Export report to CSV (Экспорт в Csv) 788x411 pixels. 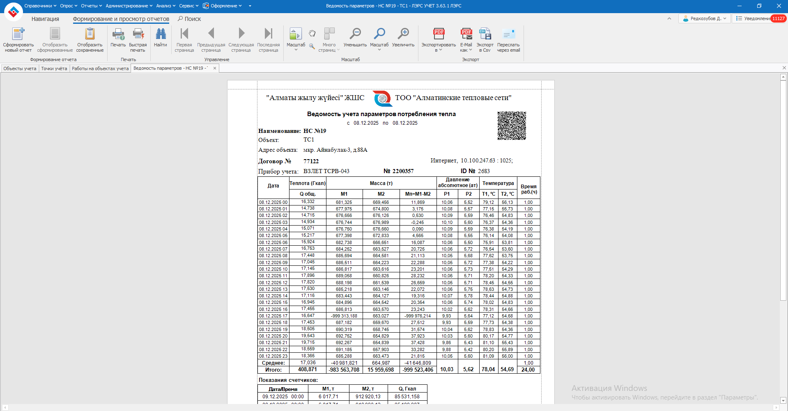pos(485,40)
